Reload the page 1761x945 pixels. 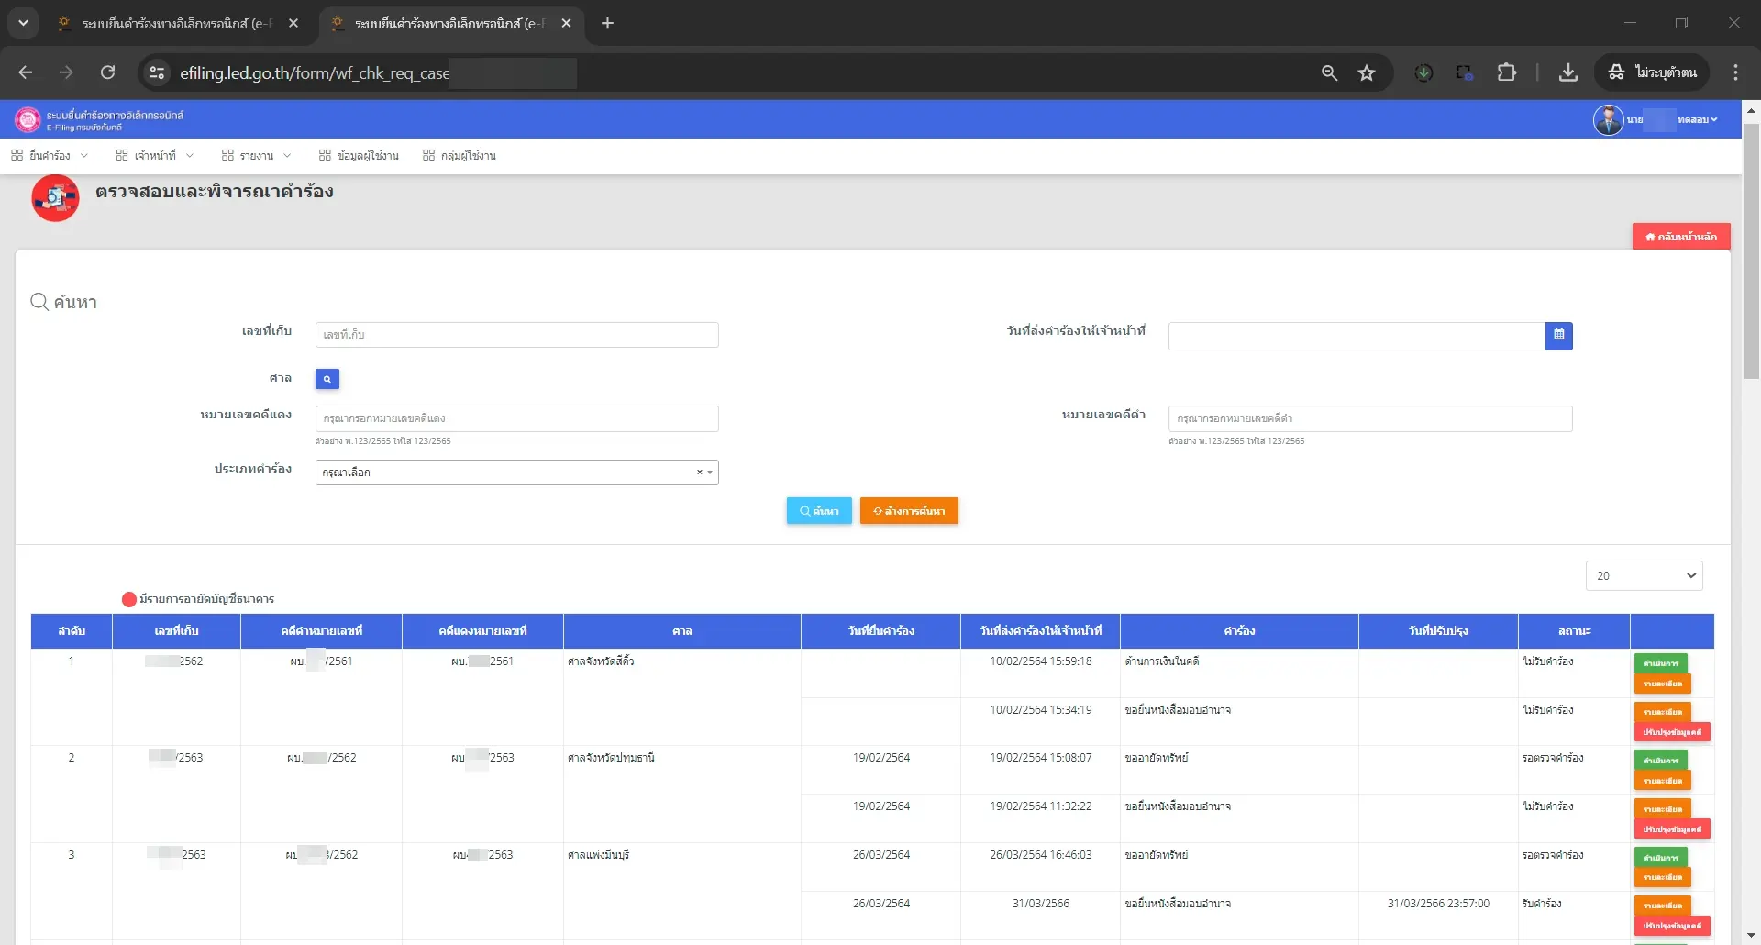(108, 72)
